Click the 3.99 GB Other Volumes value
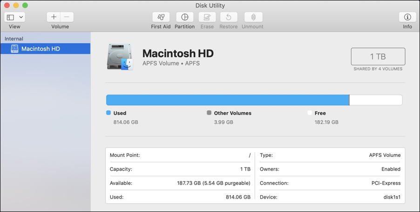Screen dimensions: 420x212 click(224, 122)
